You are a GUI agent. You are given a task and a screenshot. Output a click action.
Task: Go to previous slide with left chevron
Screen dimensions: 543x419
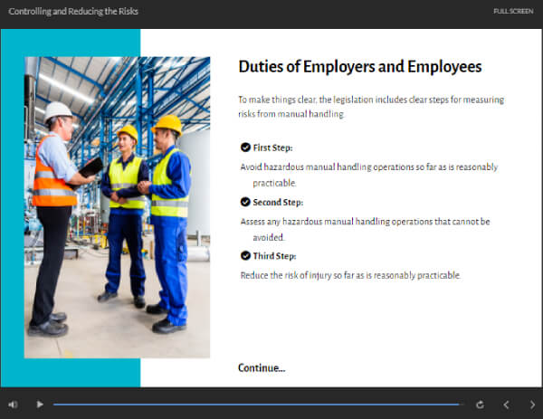(506, 405)
